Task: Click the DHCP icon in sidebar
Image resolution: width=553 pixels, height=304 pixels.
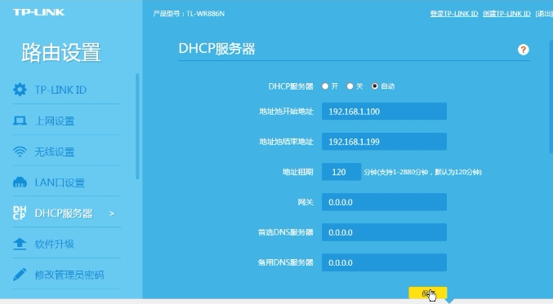Action: (x=20, y=213)
